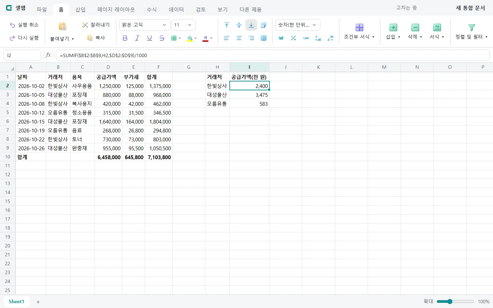This screenshot has width=493, height=308.
Task: Open 정렬 및 필터 menu
Action: tap(471, 31)
